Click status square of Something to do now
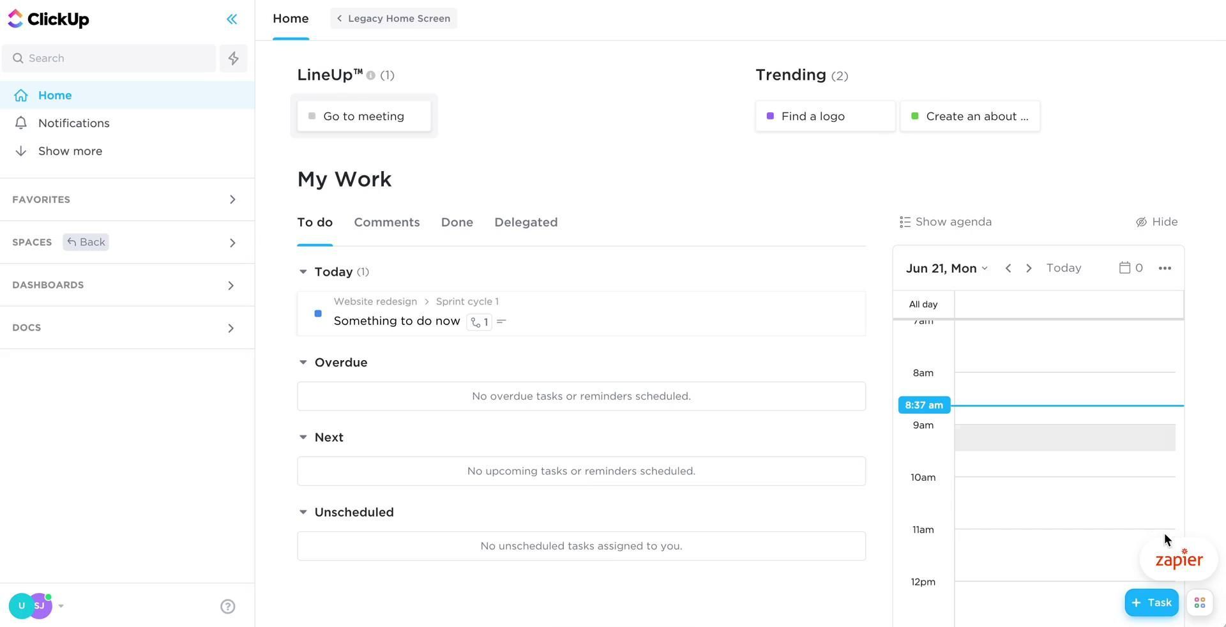The image size is (1226, 627). click(x=318, y=313)
